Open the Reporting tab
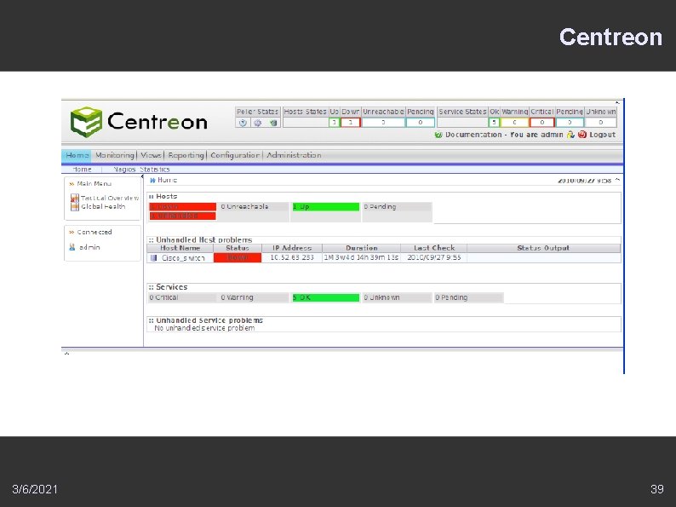This screenshot has width=676, height=507. point(186,155)
